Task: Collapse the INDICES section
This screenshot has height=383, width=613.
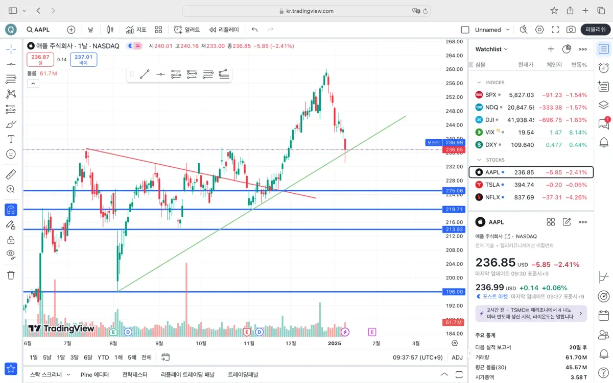Action: coord(479,82)
